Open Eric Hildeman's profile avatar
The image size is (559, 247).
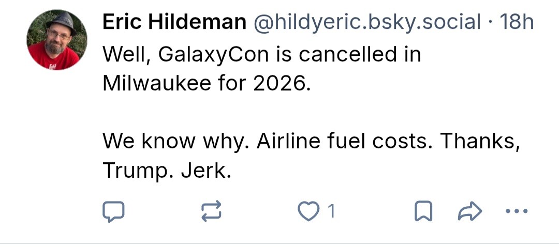pyautogui.click(x=57, y=40)
